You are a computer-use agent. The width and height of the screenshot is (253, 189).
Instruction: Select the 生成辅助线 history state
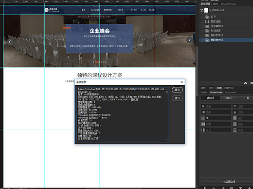pyautogui.click(x=217, y=26)
